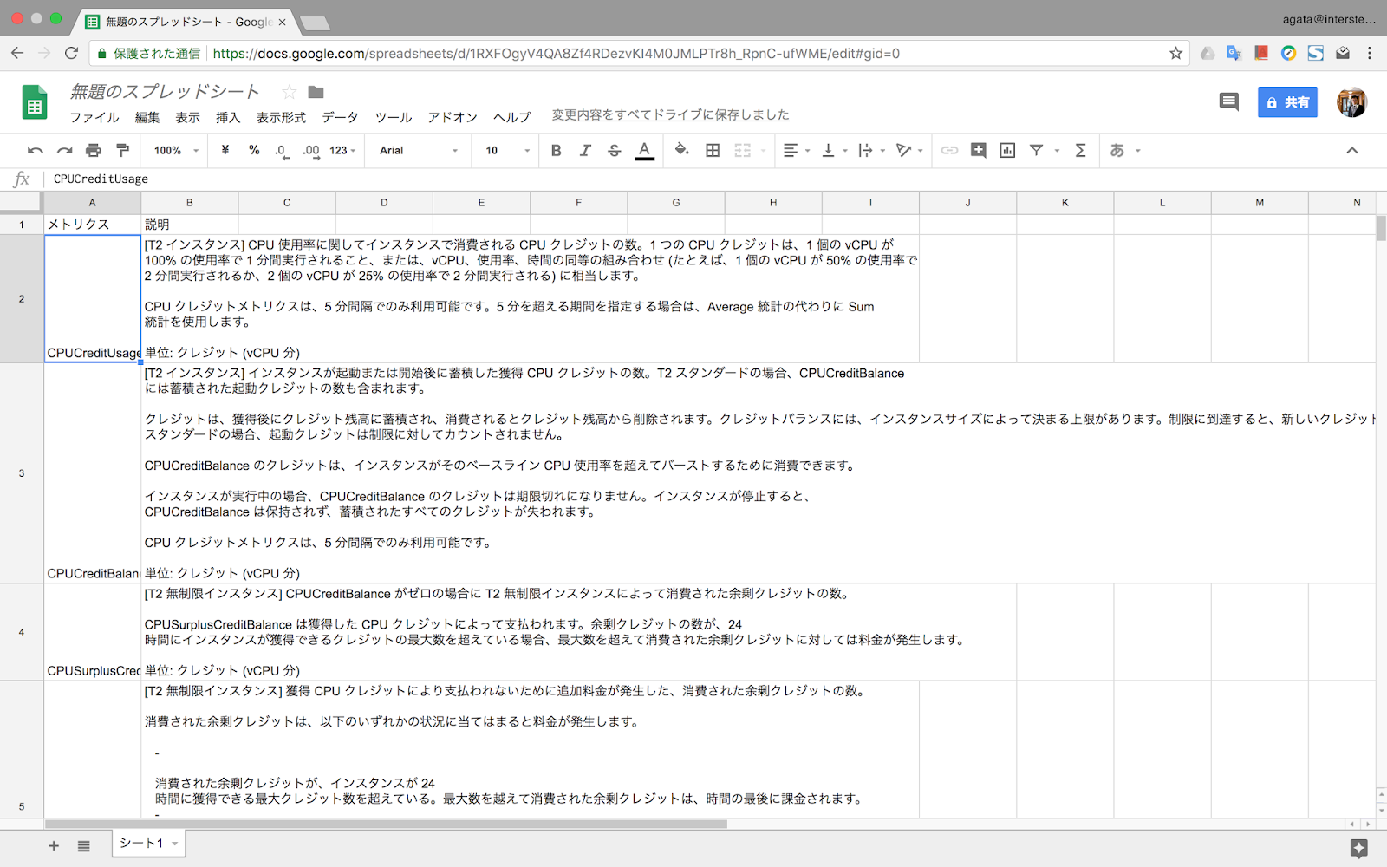Click the insert comment icon
The image size is (1387, 867).
click(x=979, y=151)
